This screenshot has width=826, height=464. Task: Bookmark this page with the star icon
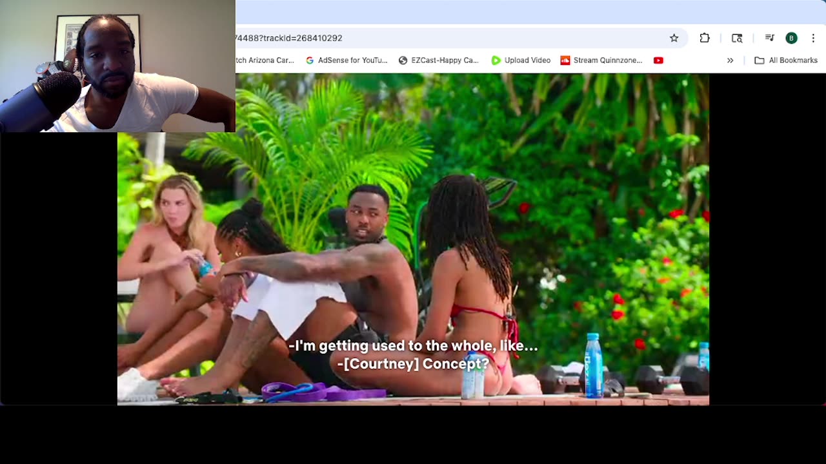coord(674,38)
